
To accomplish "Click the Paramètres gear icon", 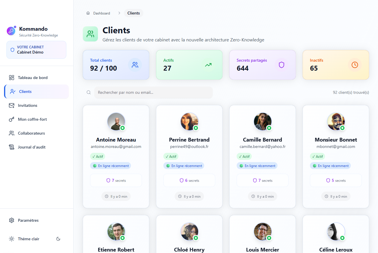I will (x=12, y=220).
